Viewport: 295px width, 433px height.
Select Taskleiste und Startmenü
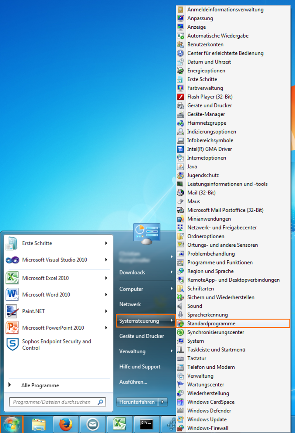pos(233,350)
